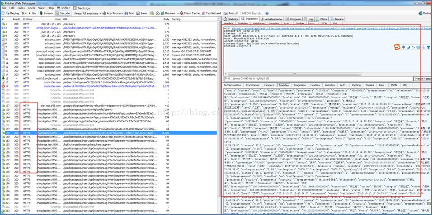
Task: Click the MSDN Search input box
Action: click(253, 13)
